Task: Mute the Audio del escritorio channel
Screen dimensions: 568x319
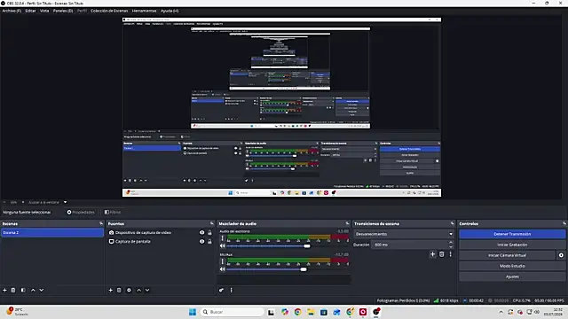Action: [223, 246]
